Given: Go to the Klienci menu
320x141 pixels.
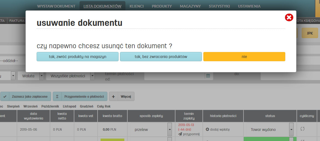Looking at the screenshot, I should [x=137, y=6].
